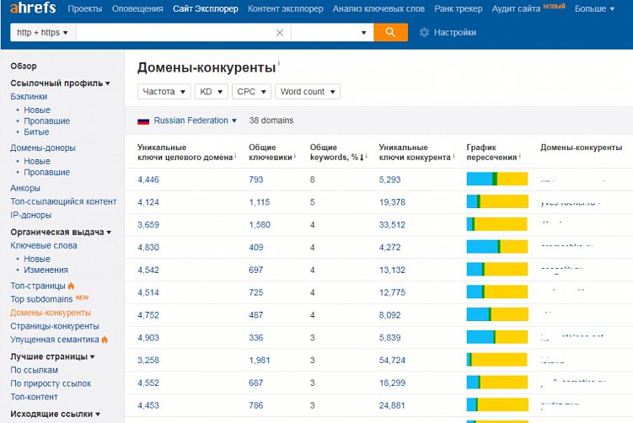
Task: Open По ссылкам link
Action: pos(34,370)
